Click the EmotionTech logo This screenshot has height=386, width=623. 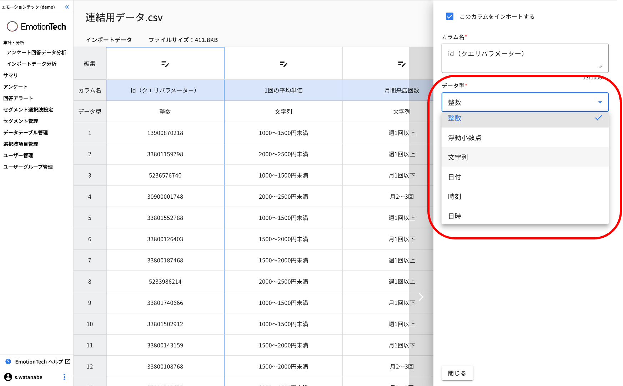point(36,26)
